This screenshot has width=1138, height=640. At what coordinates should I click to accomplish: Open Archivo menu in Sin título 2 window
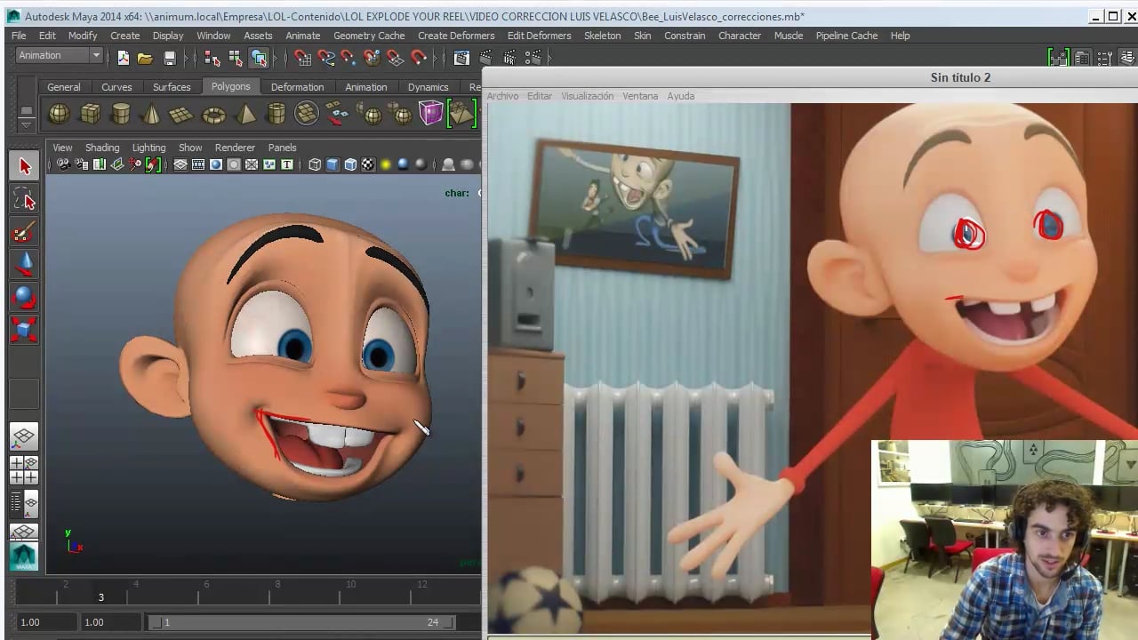[x=502, y=96]
